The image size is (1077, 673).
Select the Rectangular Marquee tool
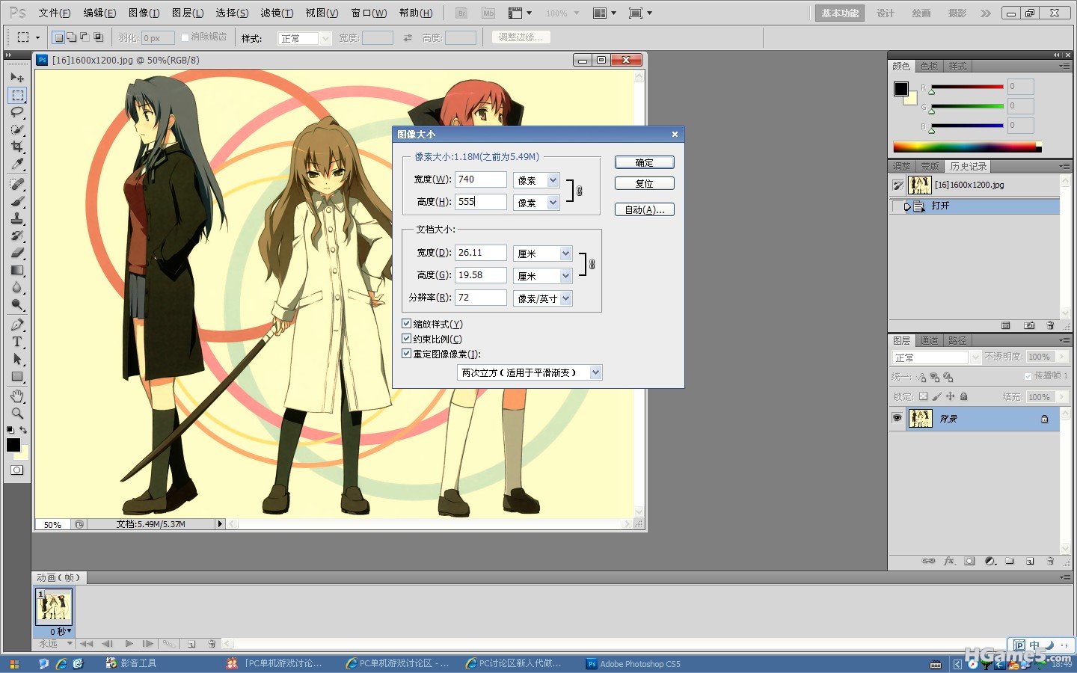(17, 95)
